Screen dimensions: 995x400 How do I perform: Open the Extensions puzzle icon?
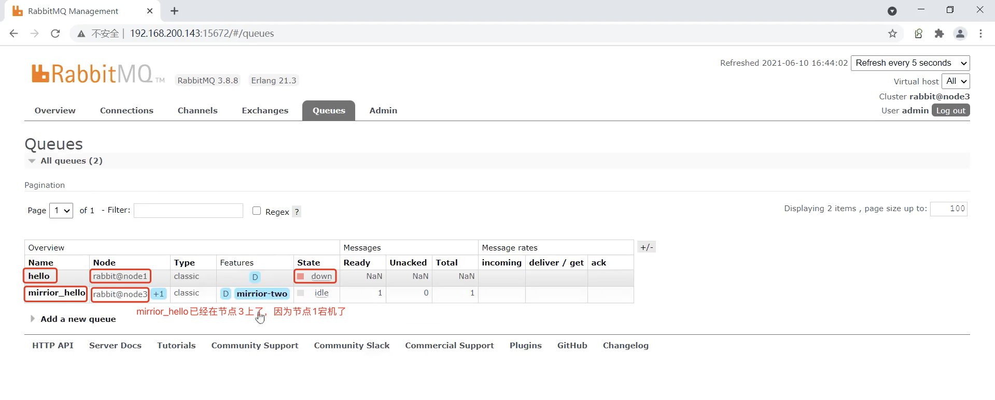(x=939, y=34)
